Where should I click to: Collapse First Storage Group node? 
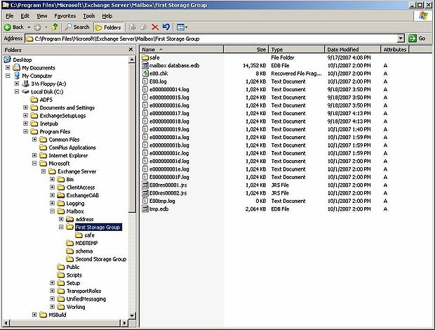pyautogui.click(x=61, y=227)
